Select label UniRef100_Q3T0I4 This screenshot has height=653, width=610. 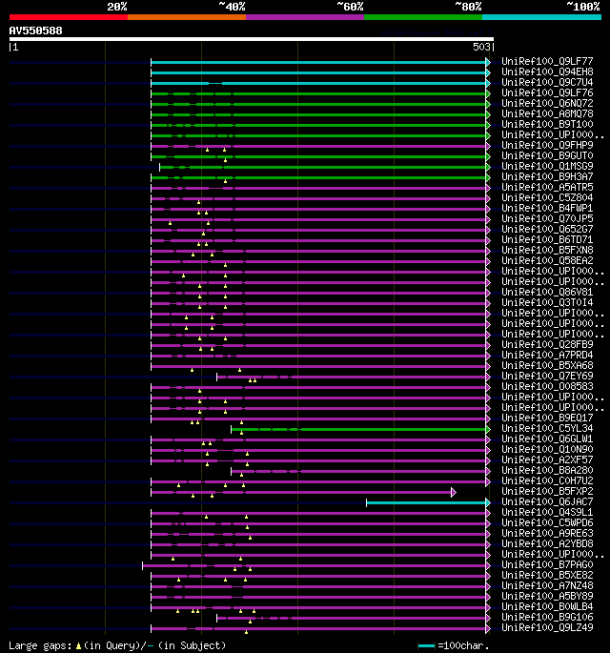pyautogui.click(x=547, y=303)
